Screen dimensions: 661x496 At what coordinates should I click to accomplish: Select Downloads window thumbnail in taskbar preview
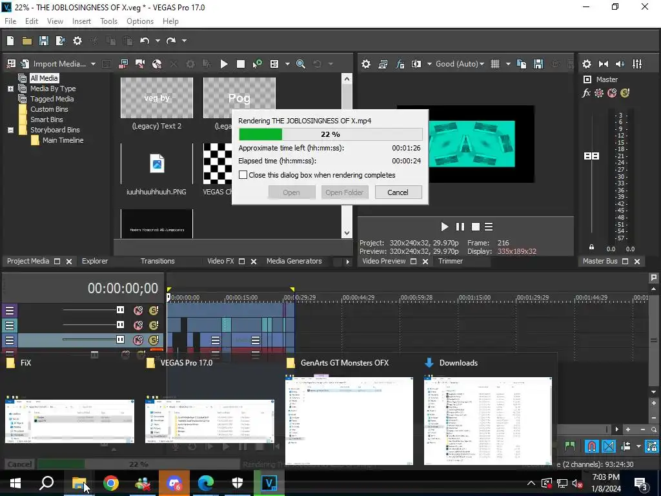[x=488, y=420]
